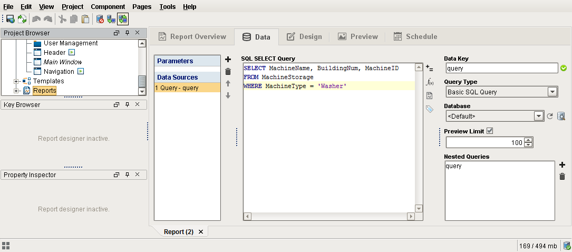
Task: Toggle the Header window play indicator
Action: [x=72, y=53]
